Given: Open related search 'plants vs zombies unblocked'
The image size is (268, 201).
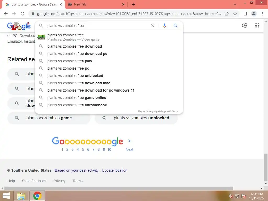Looking at the screenshot, I should coord(136,118).
